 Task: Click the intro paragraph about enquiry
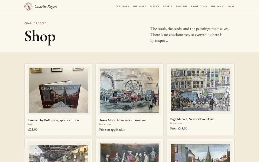point(190,34)
